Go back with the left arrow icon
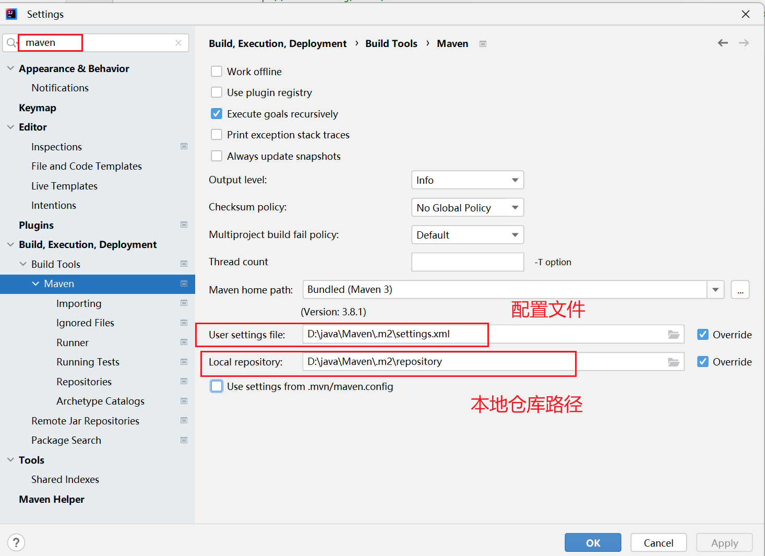This screenshot has height=556, width=765. click(x=723, y=43)
